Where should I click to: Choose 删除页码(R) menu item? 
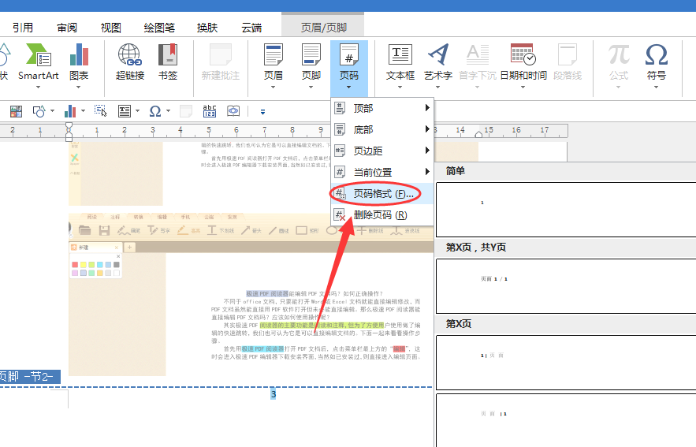[x=382, y=215]
